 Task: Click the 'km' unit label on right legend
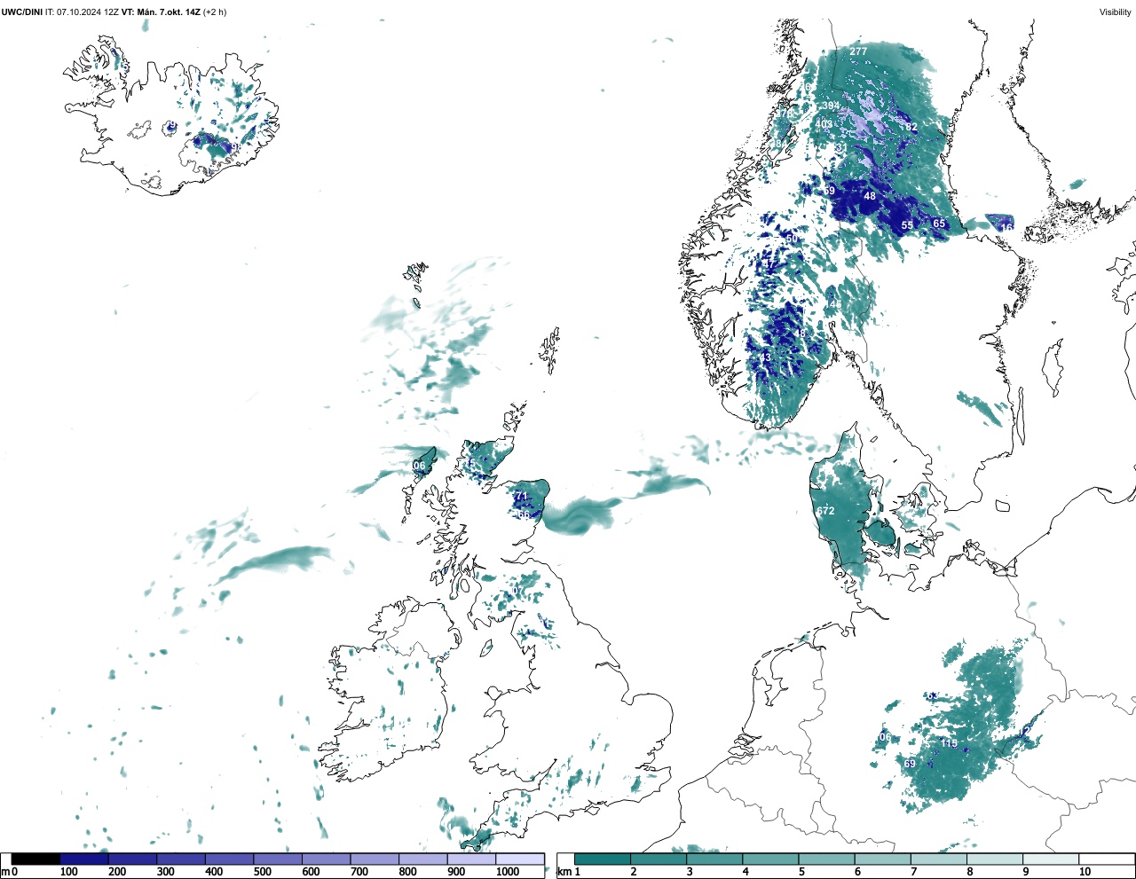point(564,872)
